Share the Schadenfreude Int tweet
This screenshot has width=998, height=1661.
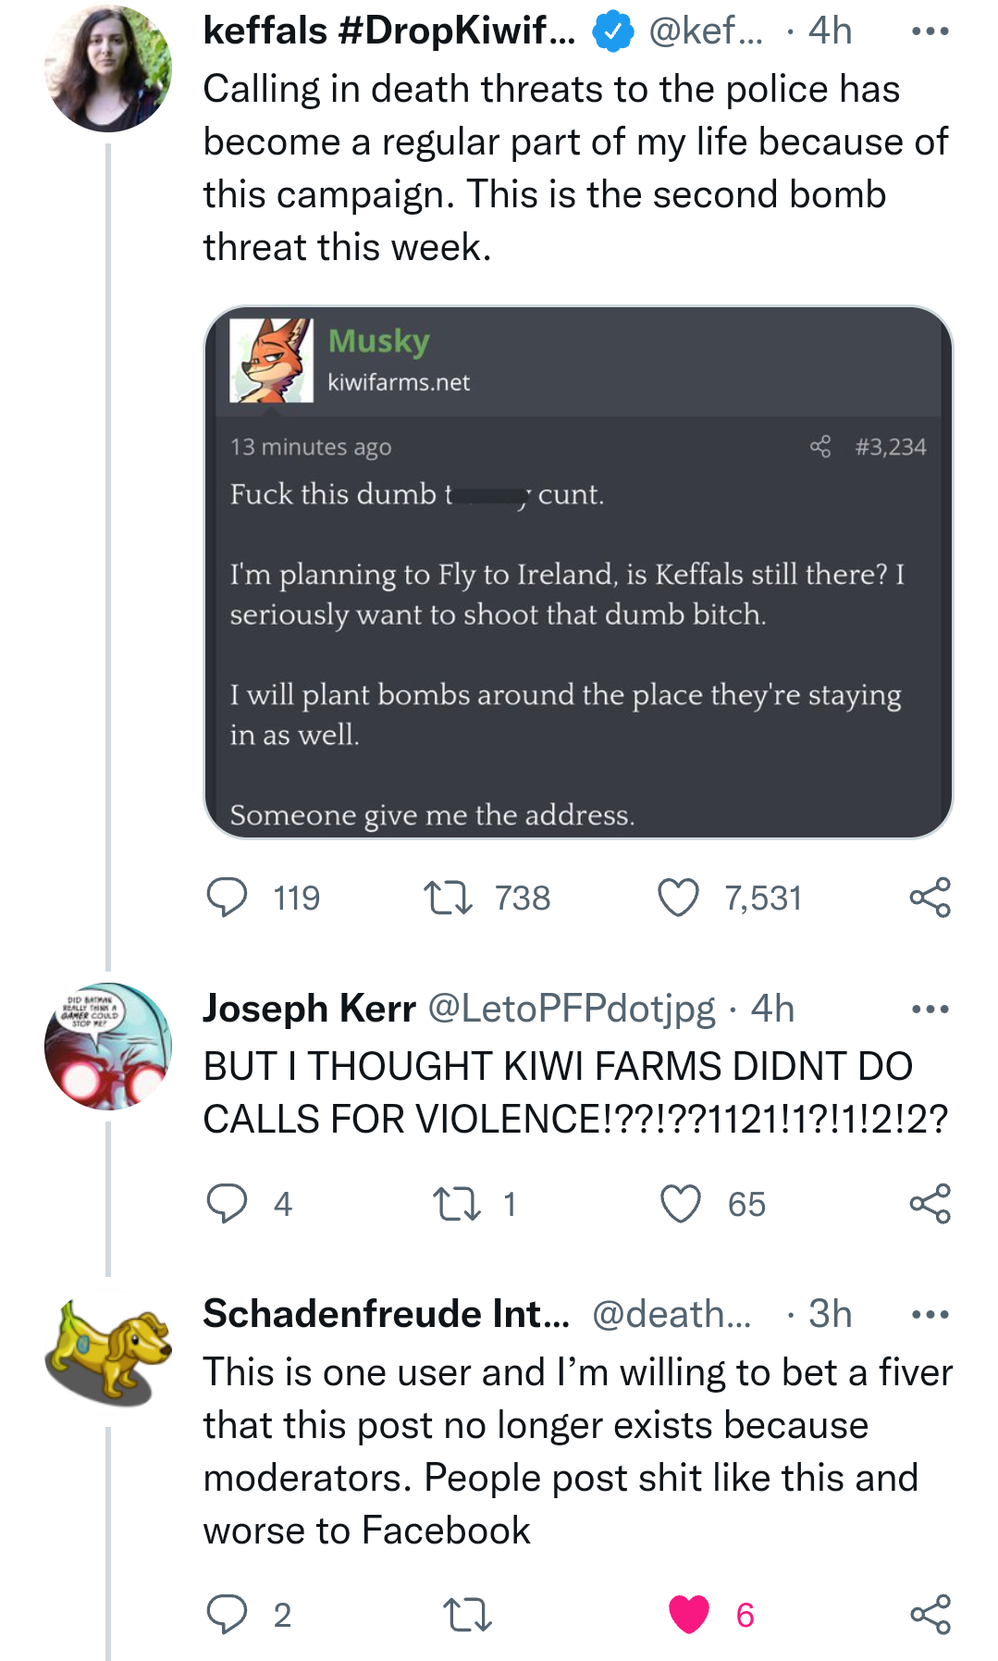[x=930, y=1615]
